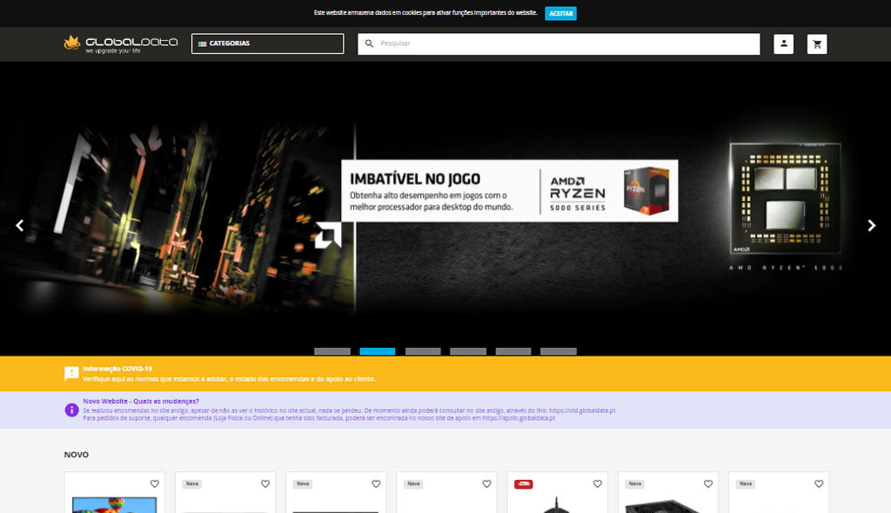Accept cookies with the ACEITAR button
891x513 pixels.
point(560,13)
